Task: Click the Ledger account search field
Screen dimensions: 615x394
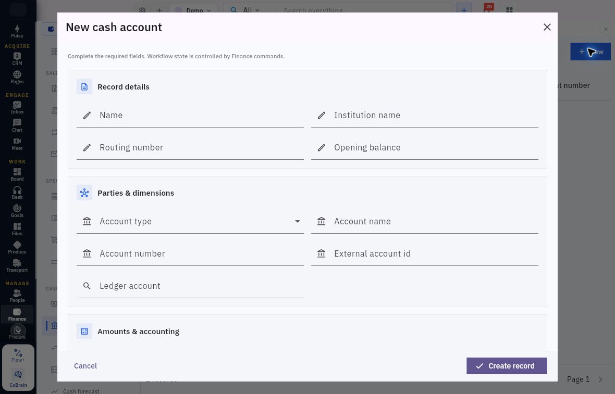Action: click(x=190, y=286)
